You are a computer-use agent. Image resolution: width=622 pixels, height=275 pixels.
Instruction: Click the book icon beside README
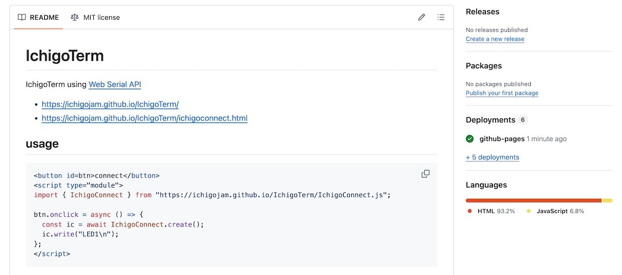pyautogui.click(x=21, y=17)
